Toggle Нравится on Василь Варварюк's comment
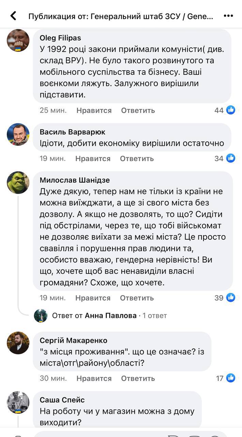 93,158
